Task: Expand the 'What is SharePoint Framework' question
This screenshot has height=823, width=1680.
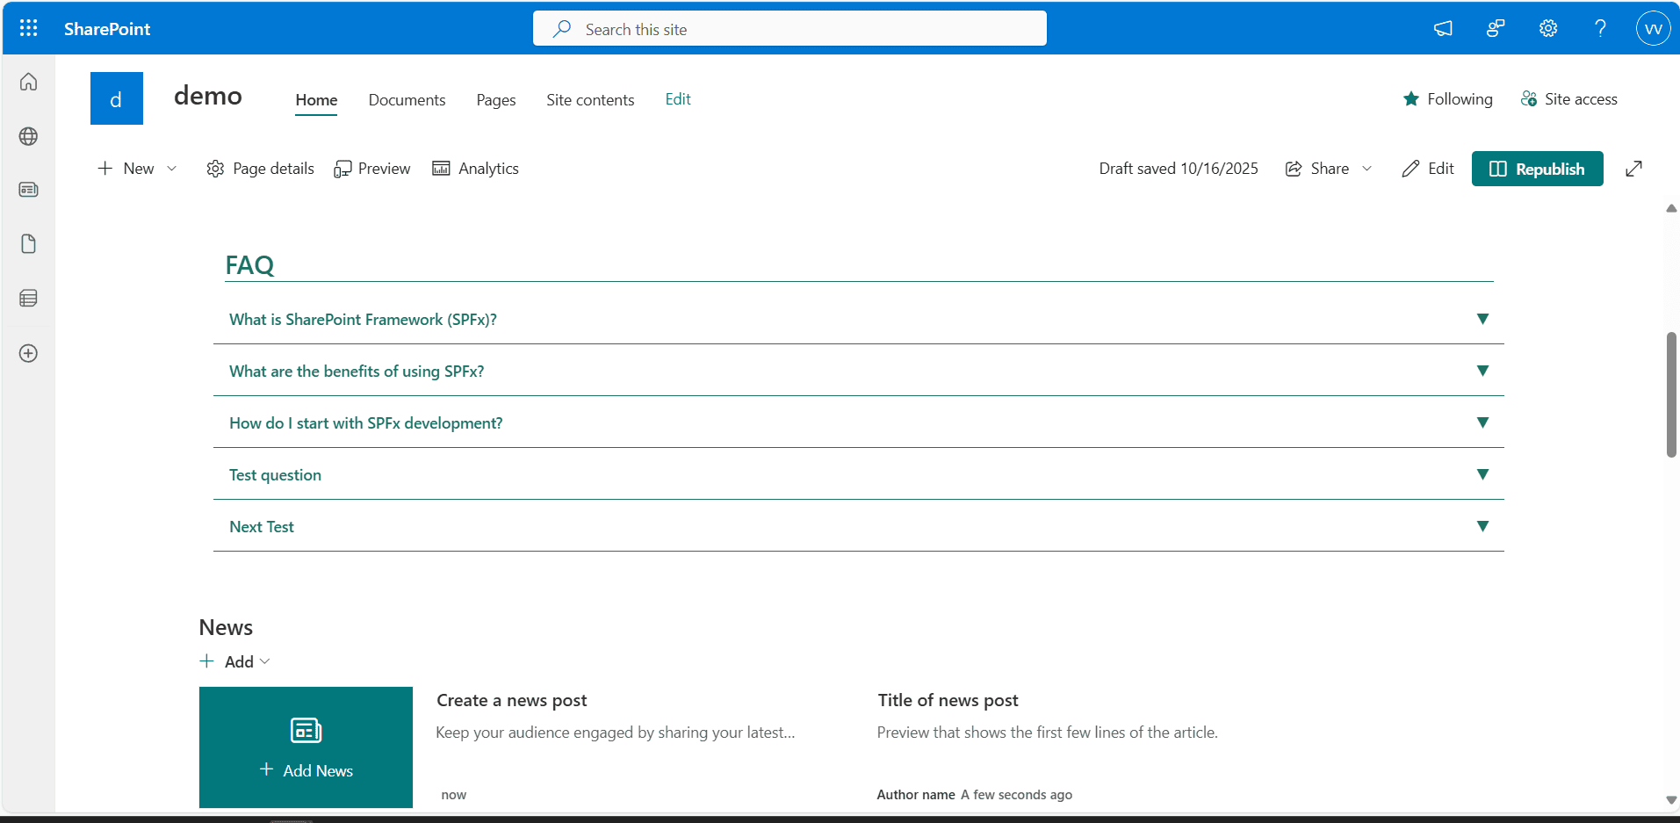Action: tap(1482, 319)
